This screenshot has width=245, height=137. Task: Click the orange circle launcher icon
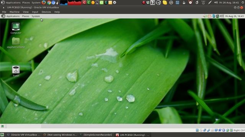93,3
